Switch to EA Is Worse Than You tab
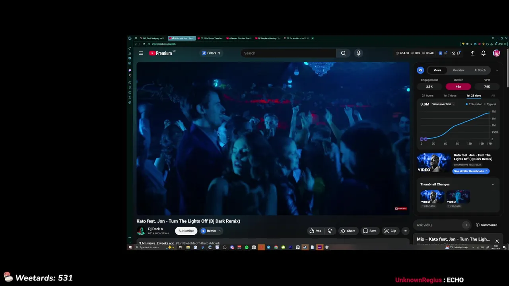 coord(210,38)
